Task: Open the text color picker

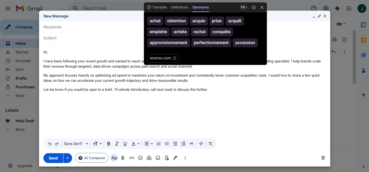Action: [x=135, y=144]
